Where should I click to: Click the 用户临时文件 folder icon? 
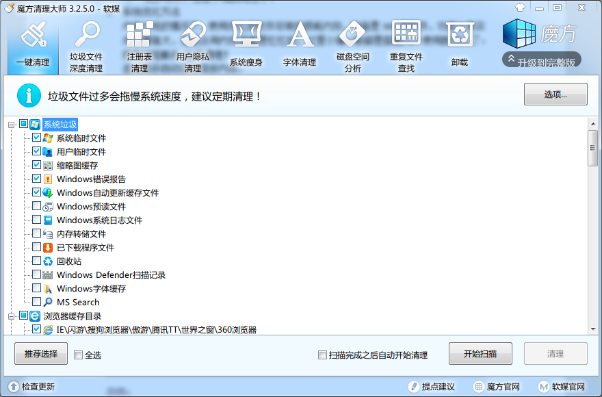(48, 152)
